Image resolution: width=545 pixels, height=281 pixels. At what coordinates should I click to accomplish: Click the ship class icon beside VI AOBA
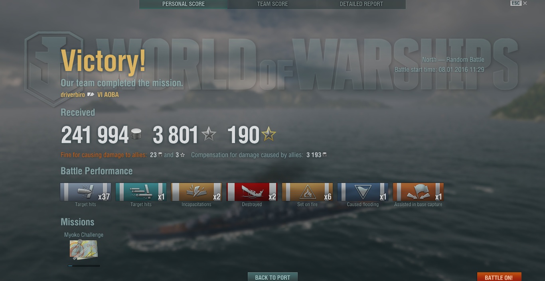[x=91, y=95]
